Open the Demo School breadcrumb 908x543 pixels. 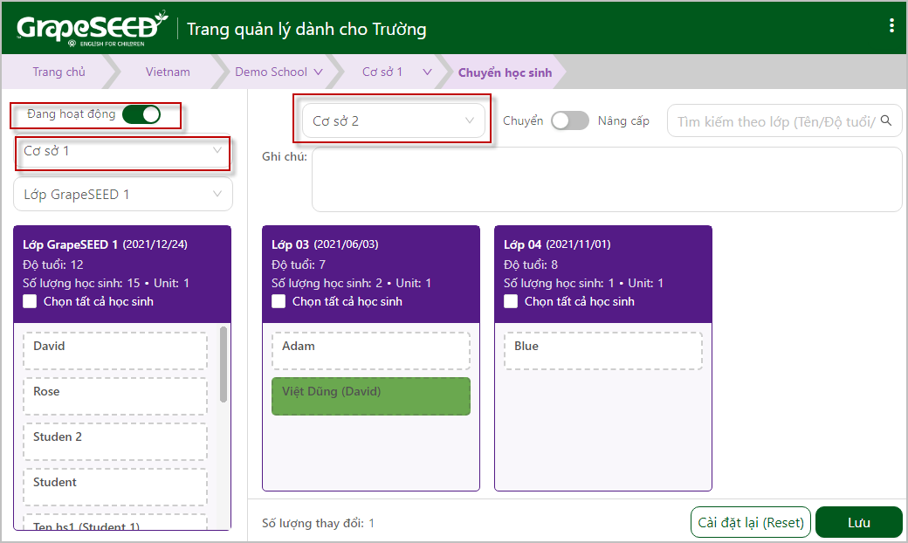tap(271, 72)
